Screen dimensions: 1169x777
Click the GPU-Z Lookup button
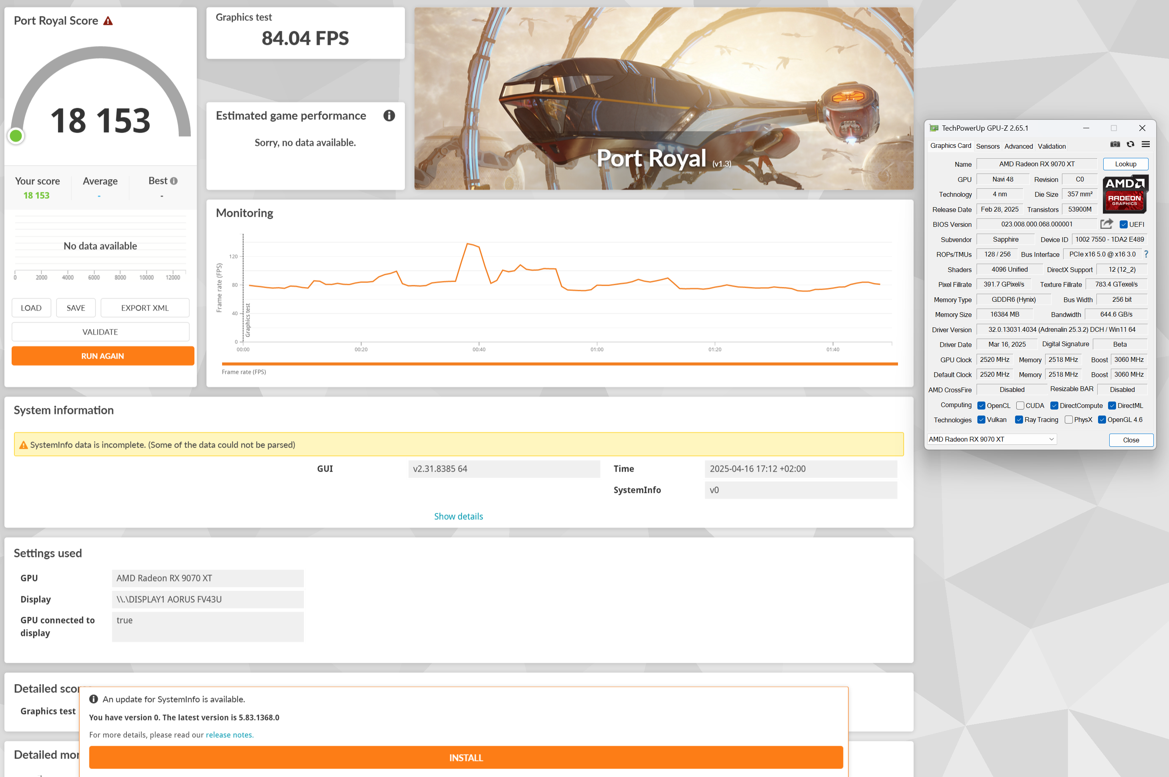pyautogui.click(x=1125, y=164)
